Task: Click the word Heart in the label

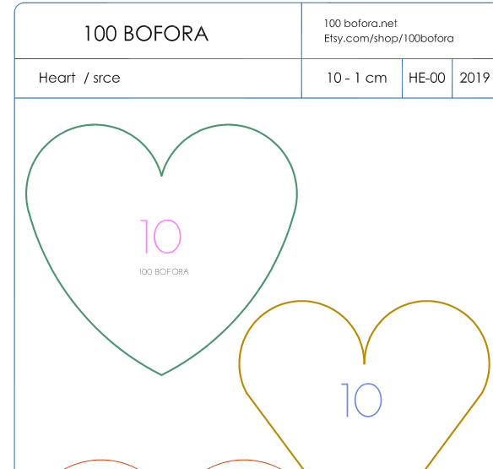Action: tap(57, 78)
